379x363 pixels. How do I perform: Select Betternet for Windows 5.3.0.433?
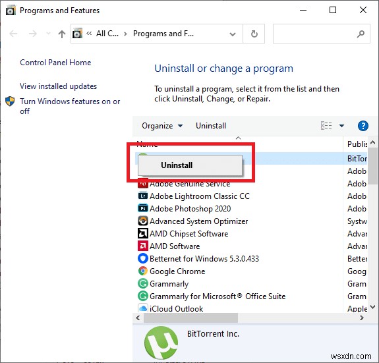(204, 259)
